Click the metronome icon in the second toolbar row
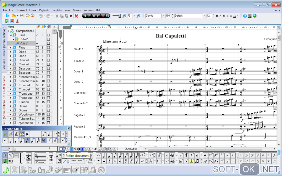This screenshot has width=282, height=176. point(17,21)
